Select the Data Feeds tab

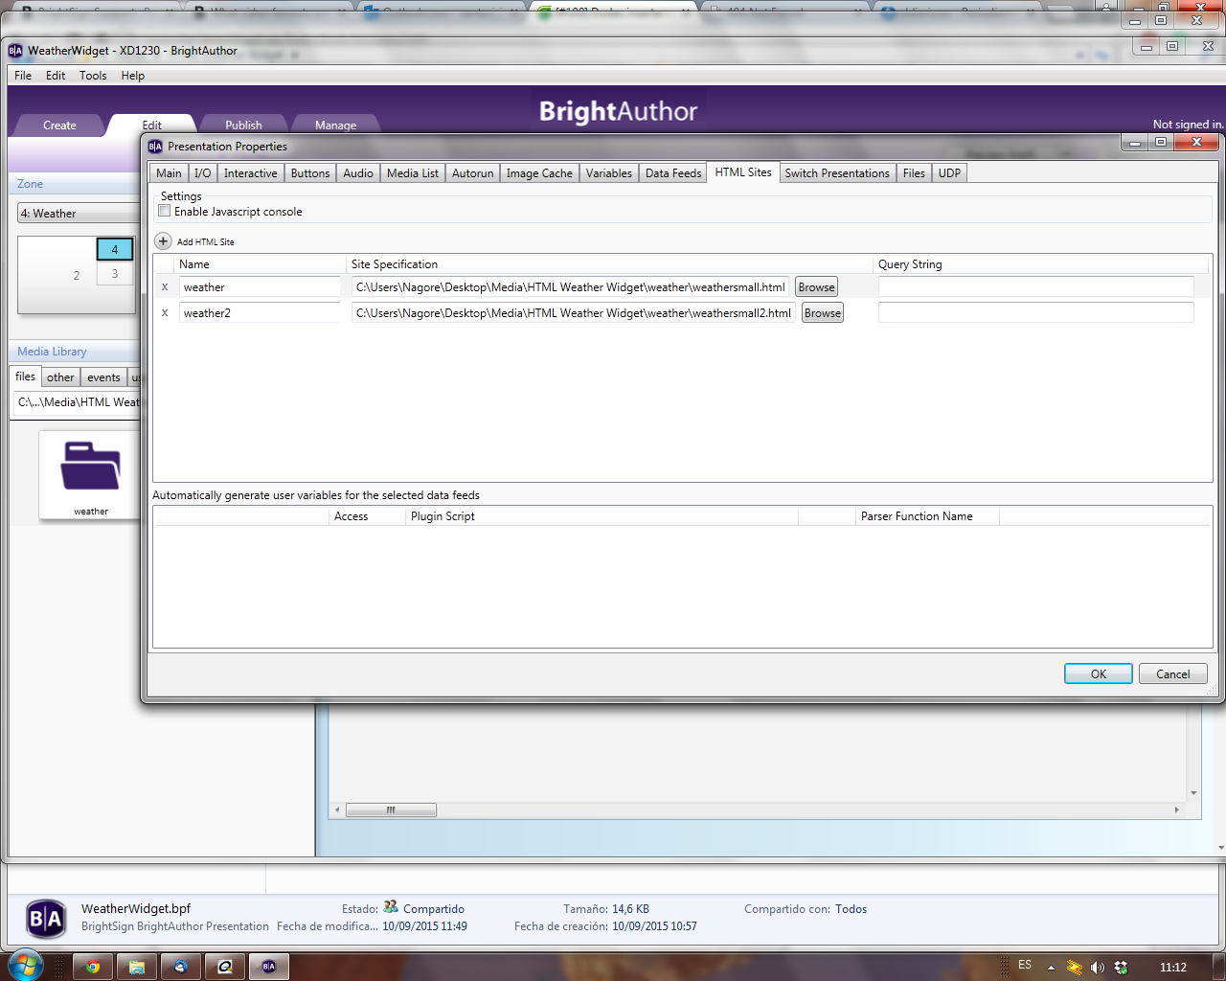[x=673, y=173]
